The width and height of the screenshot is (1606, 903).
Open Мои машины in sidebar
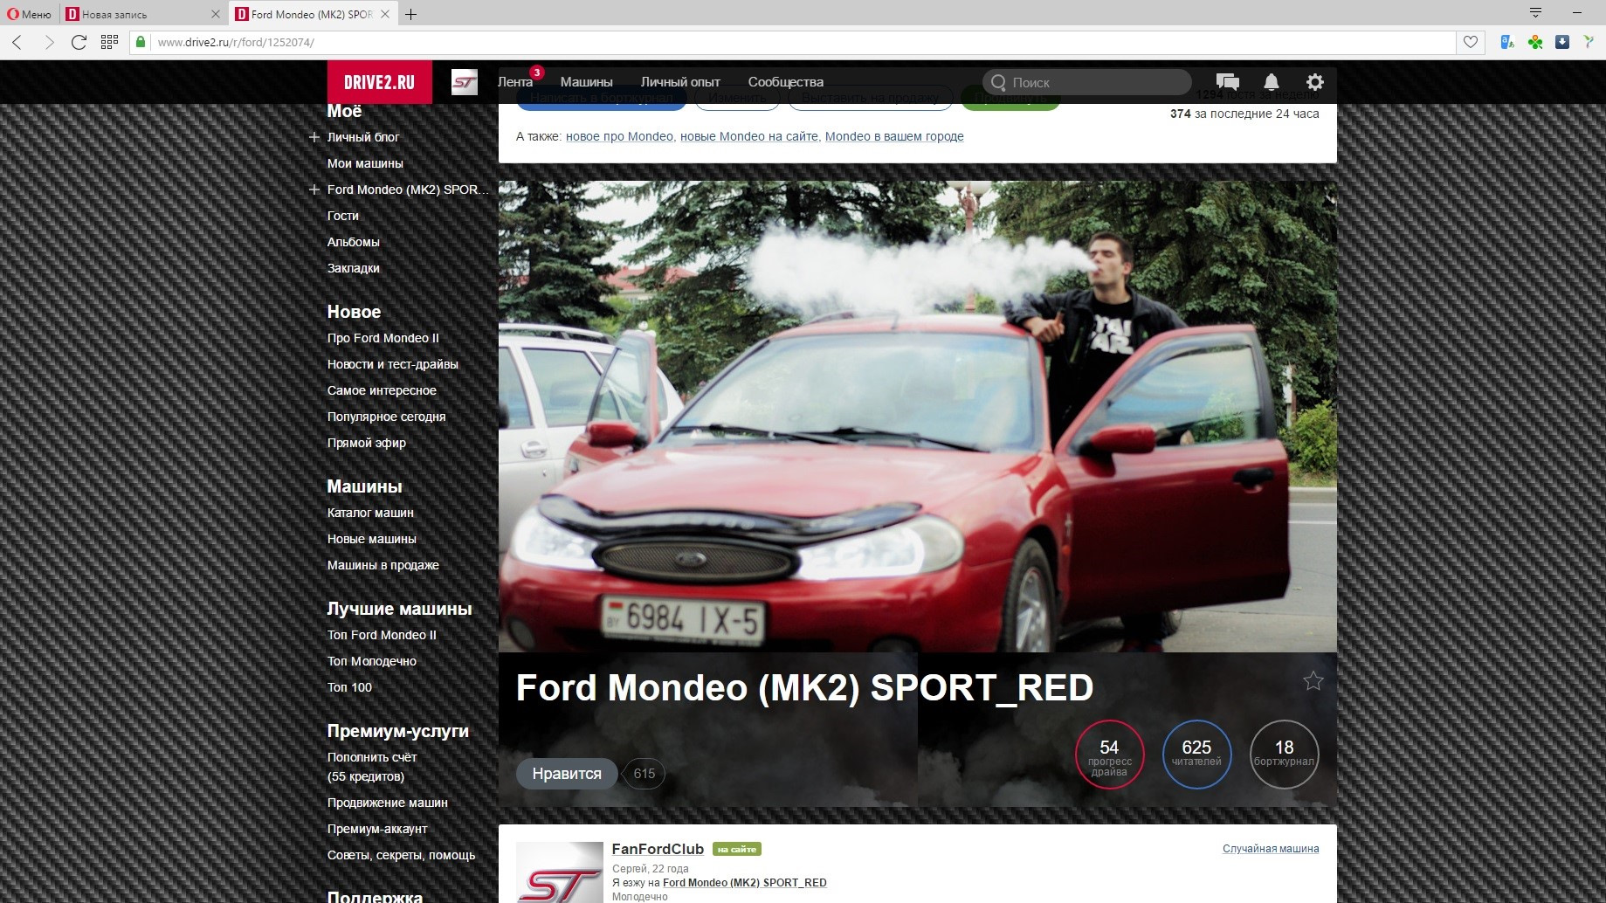point(365,163)
